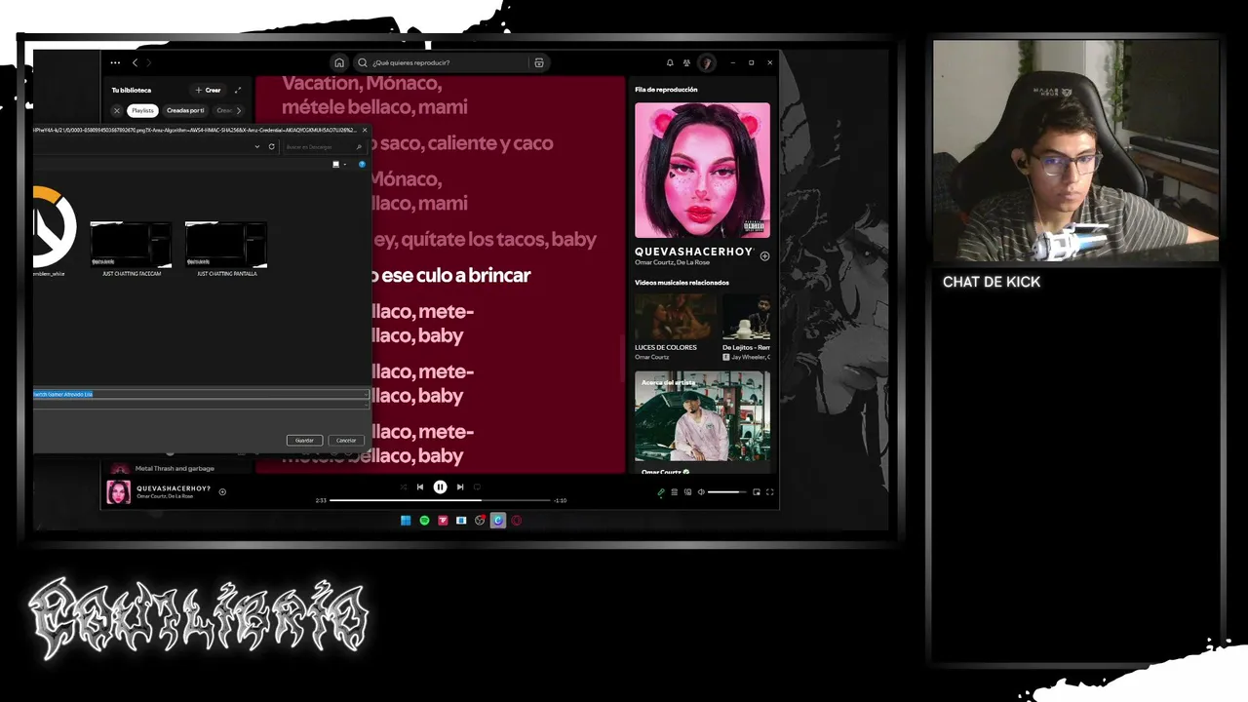
Task: Play the LUCES DE COLORES music video
Action: coord(674,317)
